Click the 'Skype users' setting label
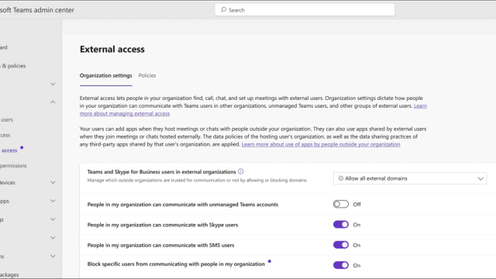Viewport: 496px width, 279px height. (x=163, y=225)
